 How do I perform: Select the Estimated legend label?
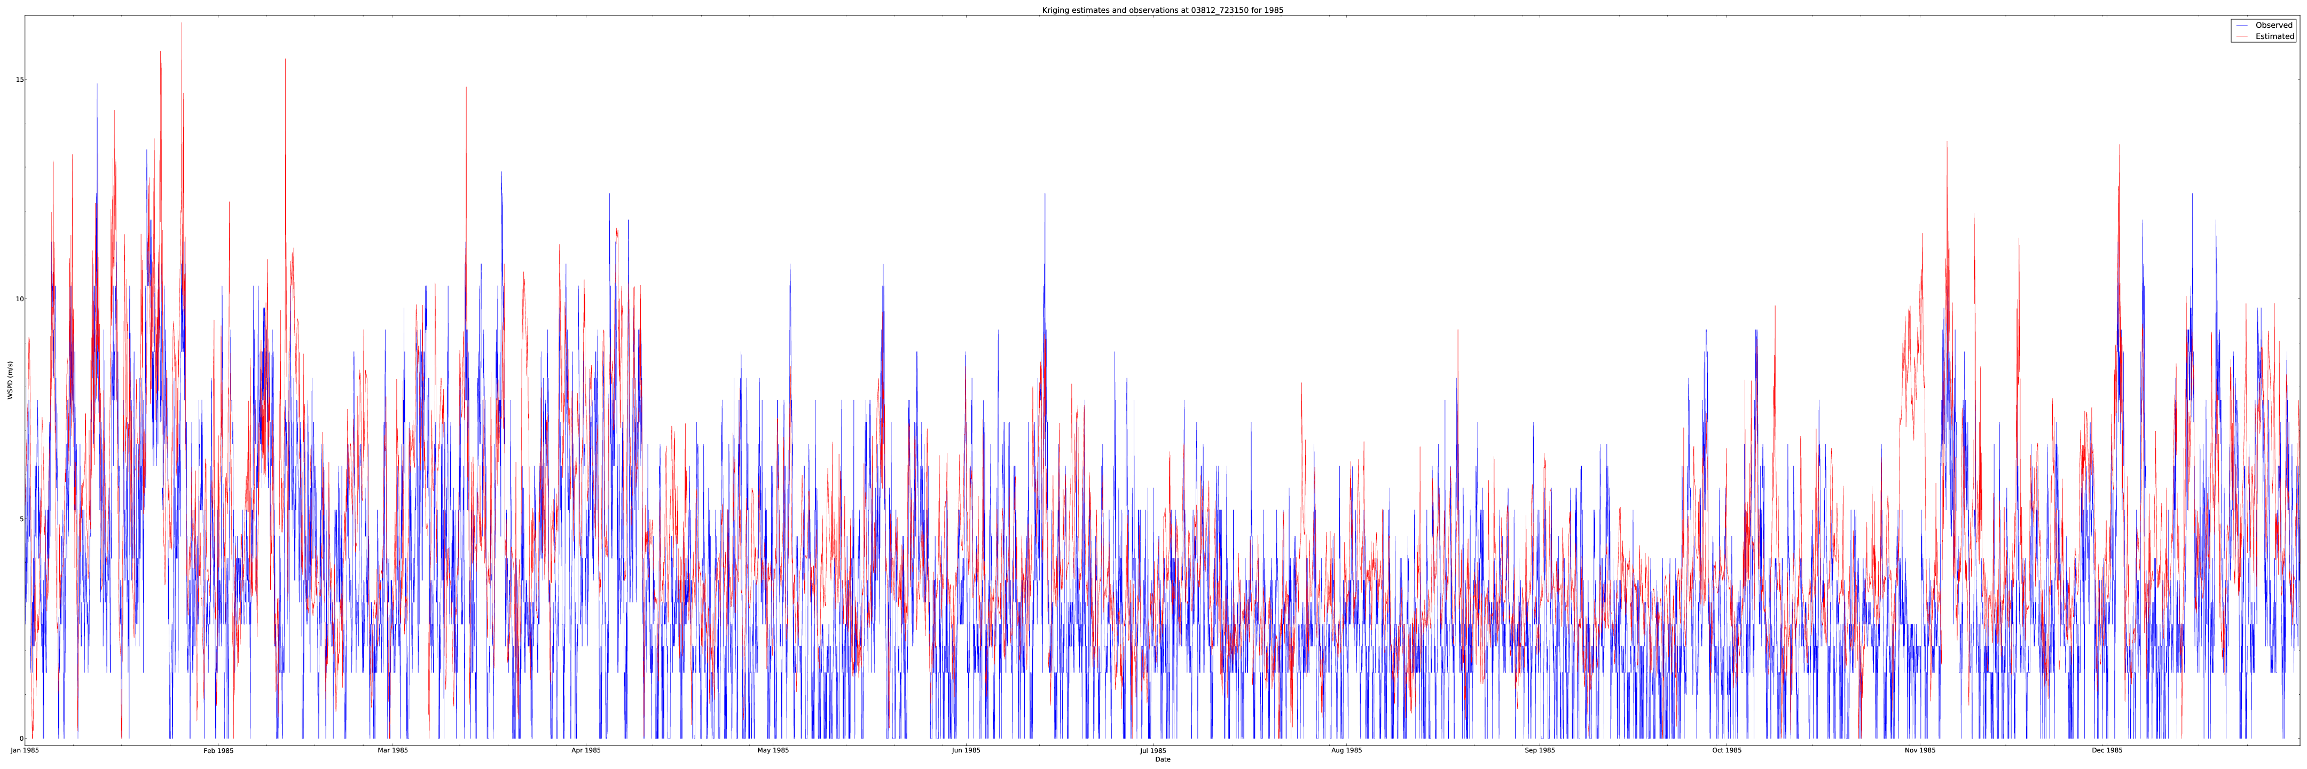pyautogui.click(x=2275, y=37)
